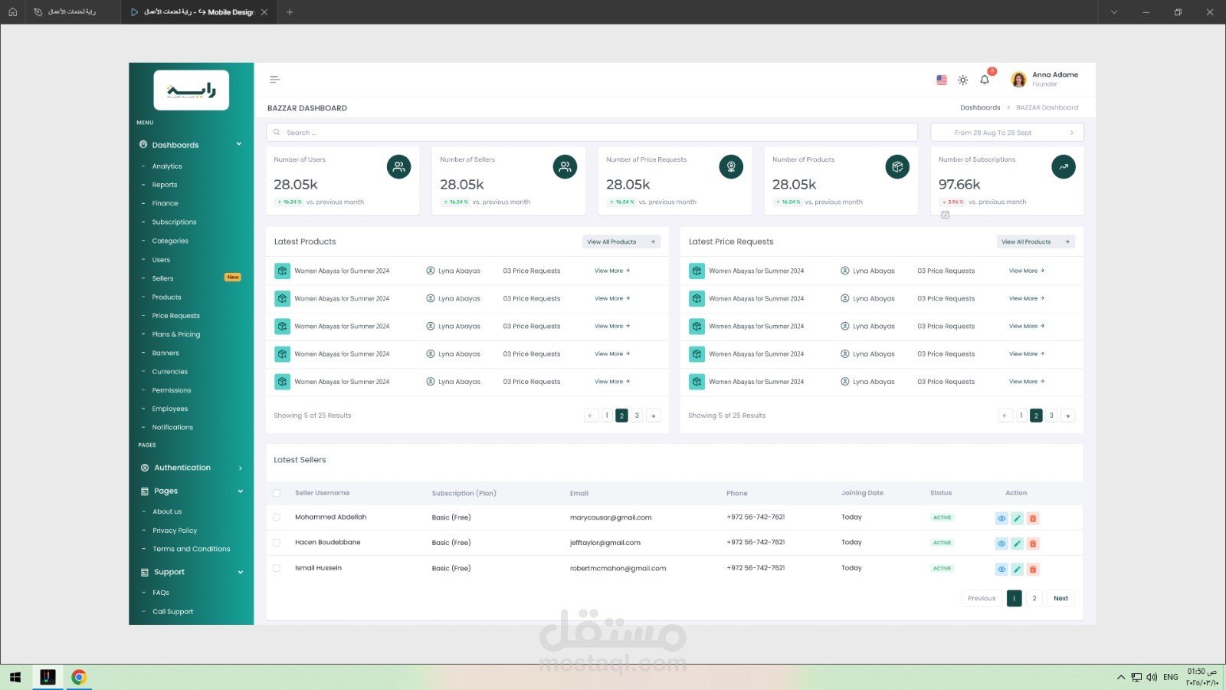This screenshot has height=690, width=1226.
Task: View details of Ismail Hussein seller
Action: pyautogui.click(x=1001, y=569)
